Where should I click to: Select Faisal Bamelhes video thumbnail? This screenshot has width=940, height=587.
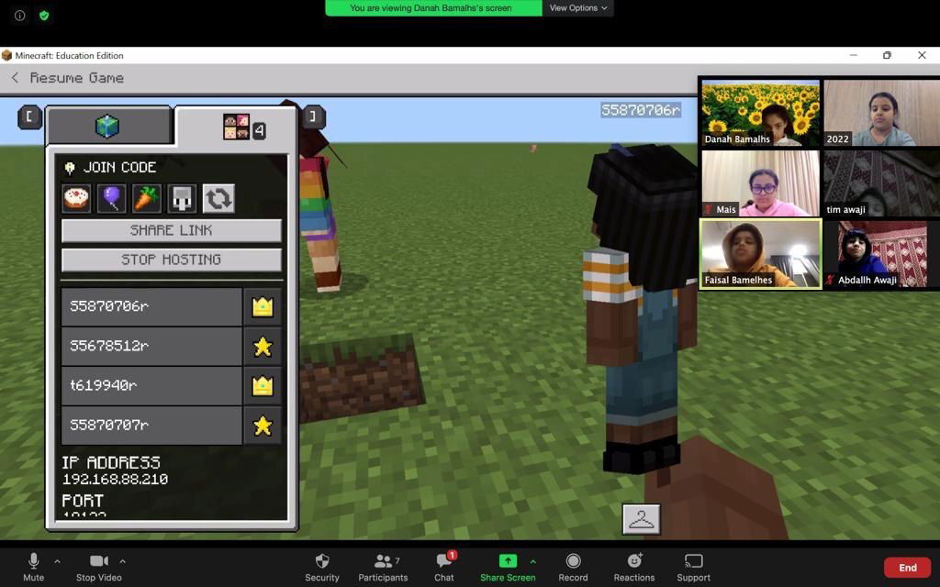760,254
